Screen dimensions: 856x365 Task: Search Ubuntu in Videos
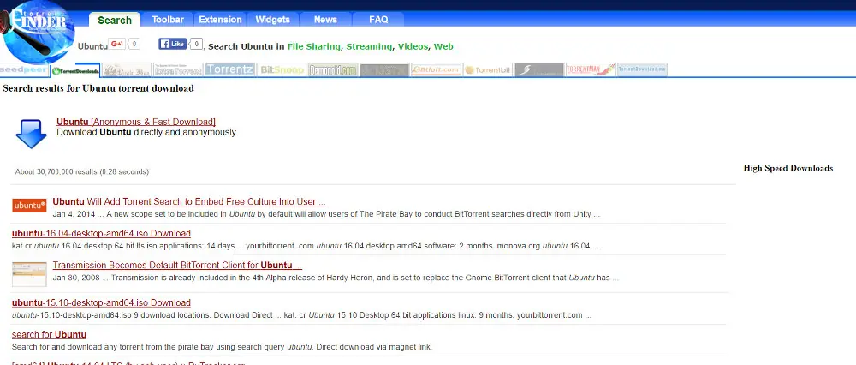click(413, 47)
